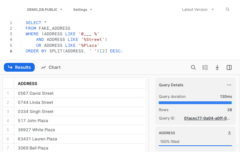Open the Query ID link
240x152 pixels.
[207, 118]
